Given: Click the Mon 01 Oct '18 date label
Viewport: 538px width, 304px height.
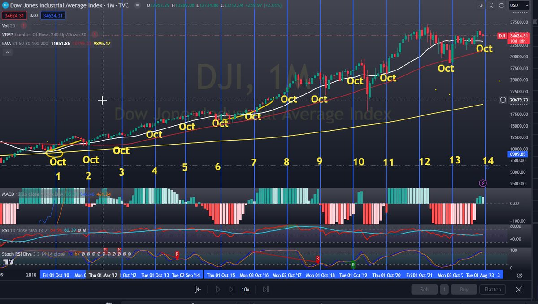Looking at the screenshot, I should click(320, 275).
